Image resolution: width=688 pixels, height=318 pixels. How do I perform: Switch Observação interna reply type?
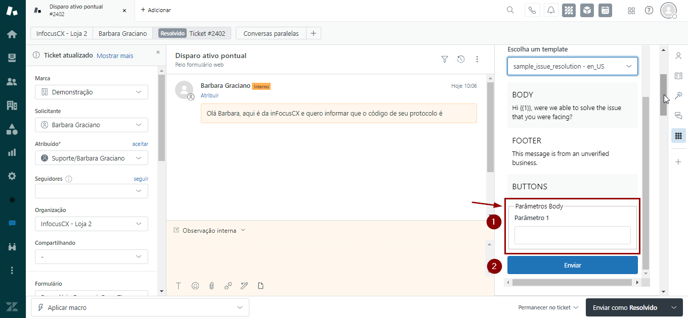[209, 231]
